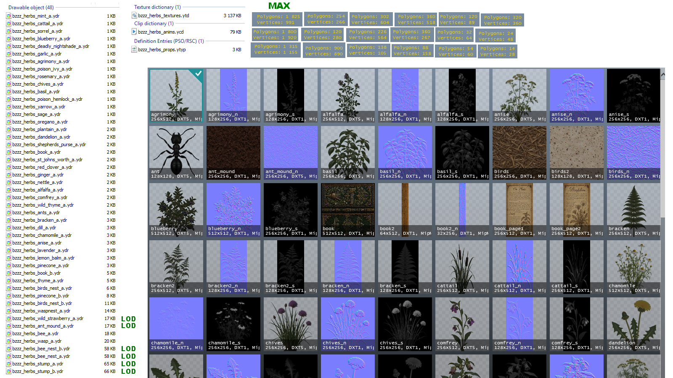Click the bzzz_herbs_bee_a.ydr file icon
The height and width of the screenshot is (378, 673).
[x=8, y=333]
